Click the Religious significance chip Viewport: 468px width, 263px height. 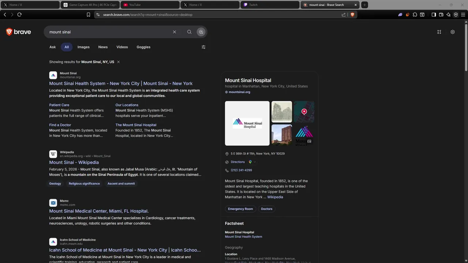point(84,184)
